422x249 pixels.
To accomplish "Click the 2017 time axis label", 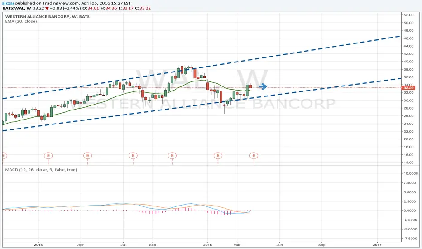I will pyautogui.click(x=377, y=245).
